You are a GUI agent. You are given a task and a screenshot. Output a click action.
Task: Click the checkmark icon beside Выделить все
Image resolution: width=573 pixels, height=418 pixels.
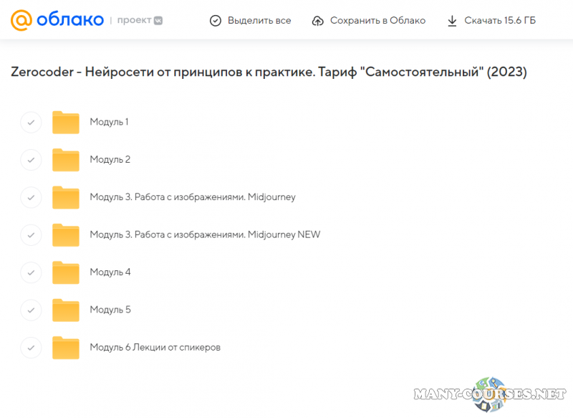[215, 21]
